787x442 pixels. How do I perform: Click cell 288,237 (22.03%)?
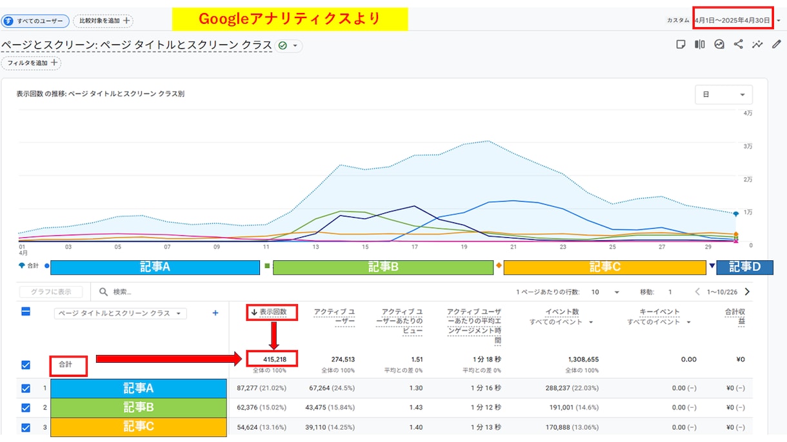point(572,389)
